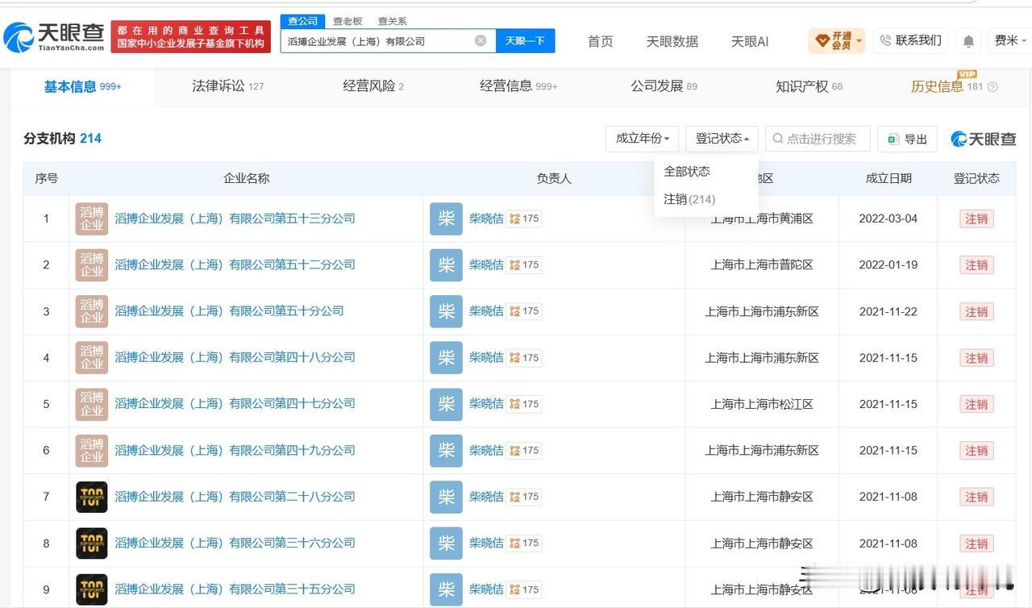Click date 2022-03-04 cell
Viewport: 1032px width, 608px height.
pyautogui.click(x=888, y=219)
